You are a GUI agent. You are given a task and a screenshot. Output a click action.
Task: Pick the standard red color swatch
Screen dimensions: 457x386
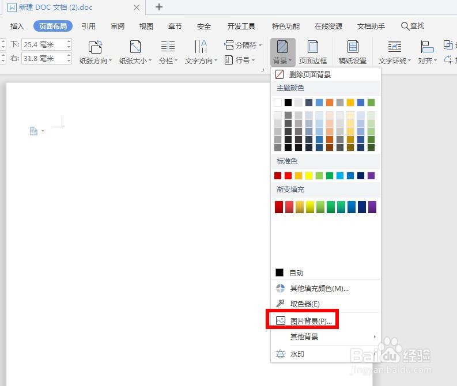[288, 176]
